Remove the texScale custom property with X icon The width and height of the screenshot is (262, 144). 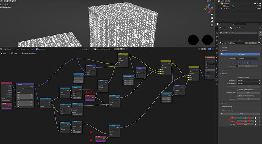point(259,124)
